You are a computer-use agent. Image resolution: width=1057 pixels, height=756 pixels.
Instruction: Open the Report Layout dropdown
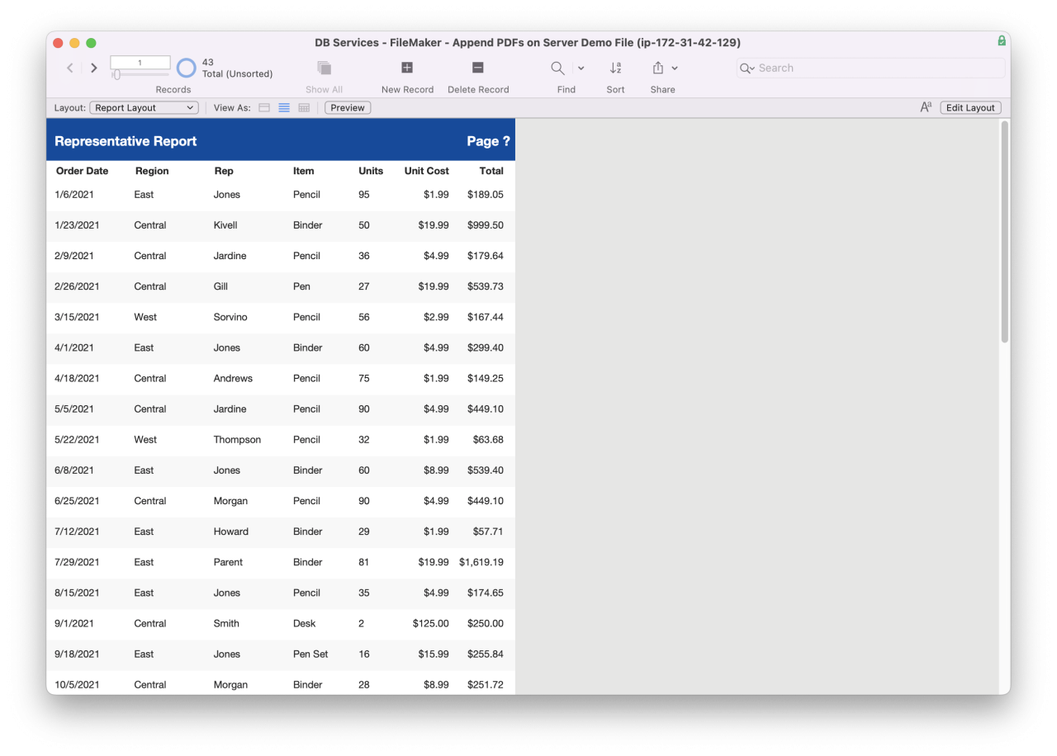(x=144, y=107)
